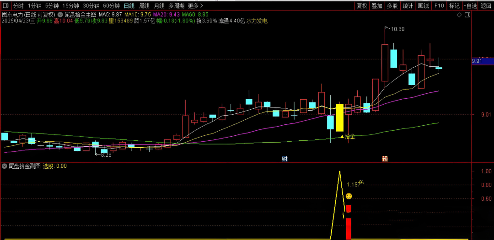Switch to the 日线 daily period tab

pyautogui.click(x=129, y=6)
